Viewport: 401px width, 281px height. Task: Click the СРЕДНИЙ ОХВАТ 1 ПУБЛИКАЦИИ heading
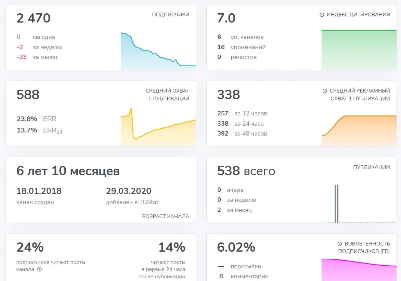coord(168,95)
